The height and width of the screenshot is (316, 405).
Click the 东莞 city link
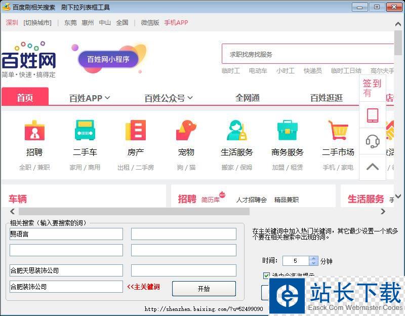coord(70,23)
